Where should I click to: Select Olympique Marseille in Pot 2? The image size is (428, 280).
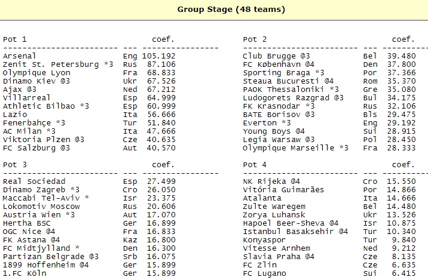click(x=288, y=148)
